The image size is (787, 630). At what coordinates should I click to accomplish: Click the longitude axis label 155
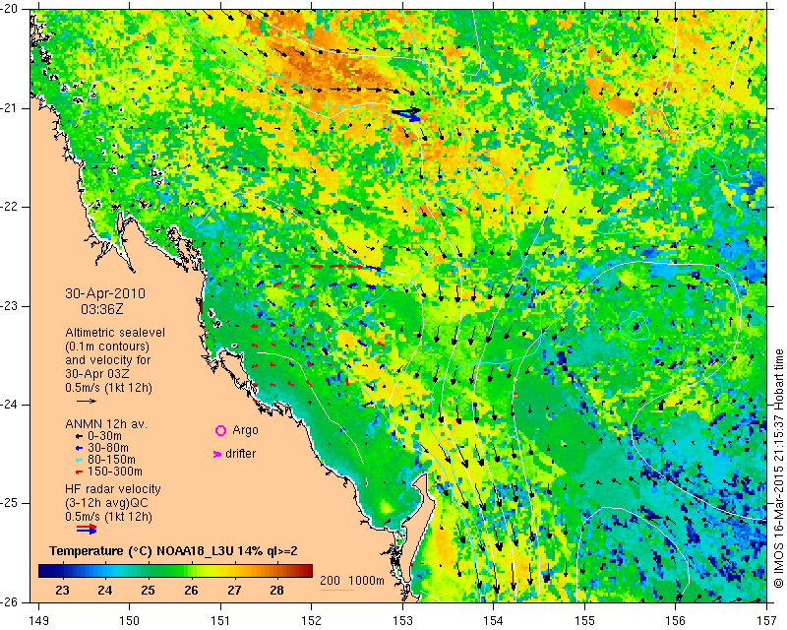point(584,621)
